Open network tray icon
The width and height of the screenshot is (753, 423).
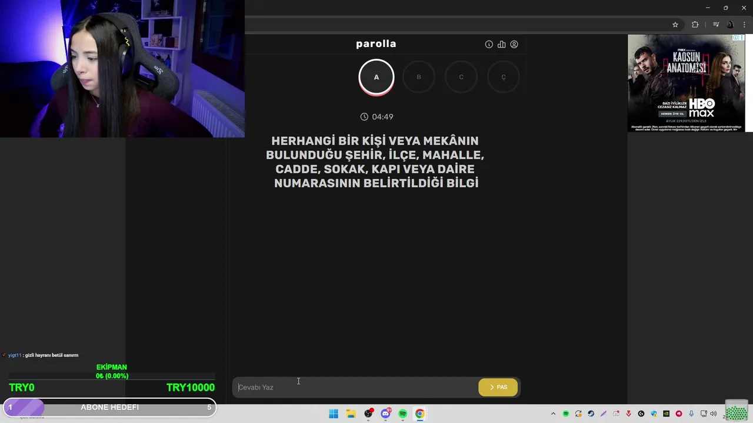coord(704,414)
